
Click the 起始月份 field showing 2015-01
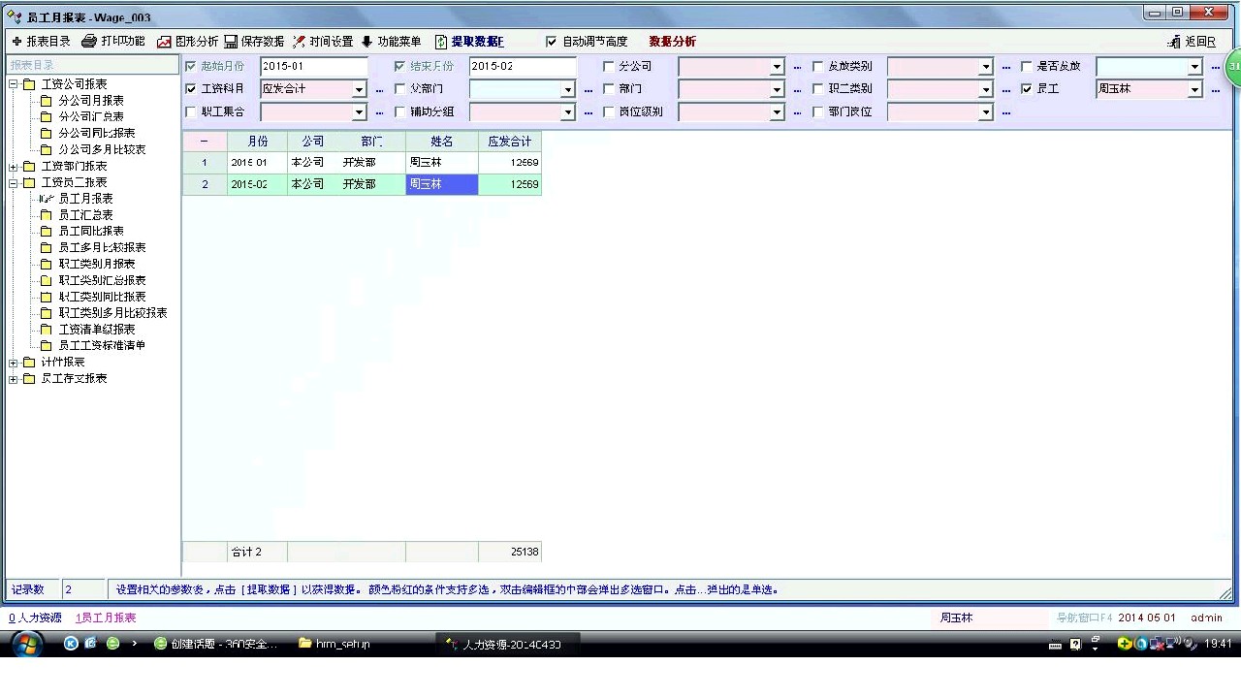pos(313,67)
